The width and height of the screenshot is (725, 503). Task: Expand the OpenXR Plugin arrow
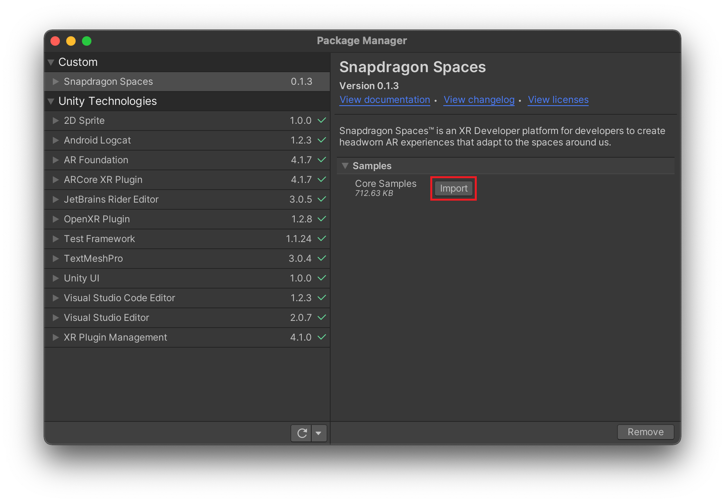point(56,219)
